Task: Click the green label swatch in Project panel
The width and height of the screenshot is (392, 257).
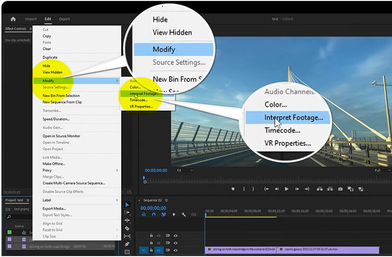Action: pos(9,232)
